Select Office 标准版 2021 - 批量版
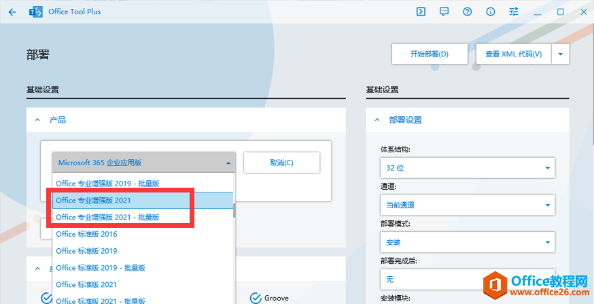Image resolution: width=594 pixels, height=304 pixels. pos(144,300)
